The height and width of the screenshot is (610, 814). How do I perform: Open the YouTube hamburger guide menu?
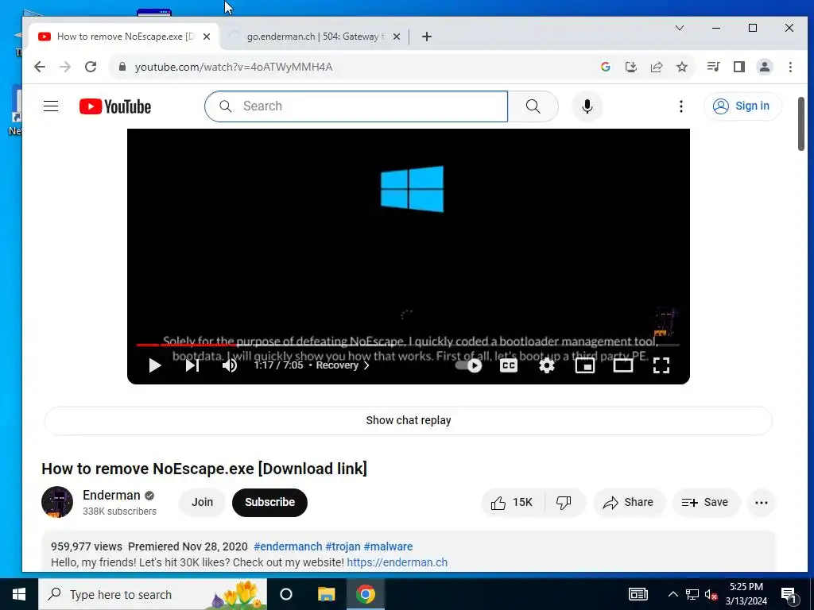51,106
